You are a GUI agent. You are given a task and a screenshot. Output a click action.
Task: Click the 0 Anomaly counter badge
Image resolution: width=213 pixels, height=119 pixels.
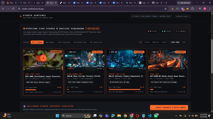181,31
